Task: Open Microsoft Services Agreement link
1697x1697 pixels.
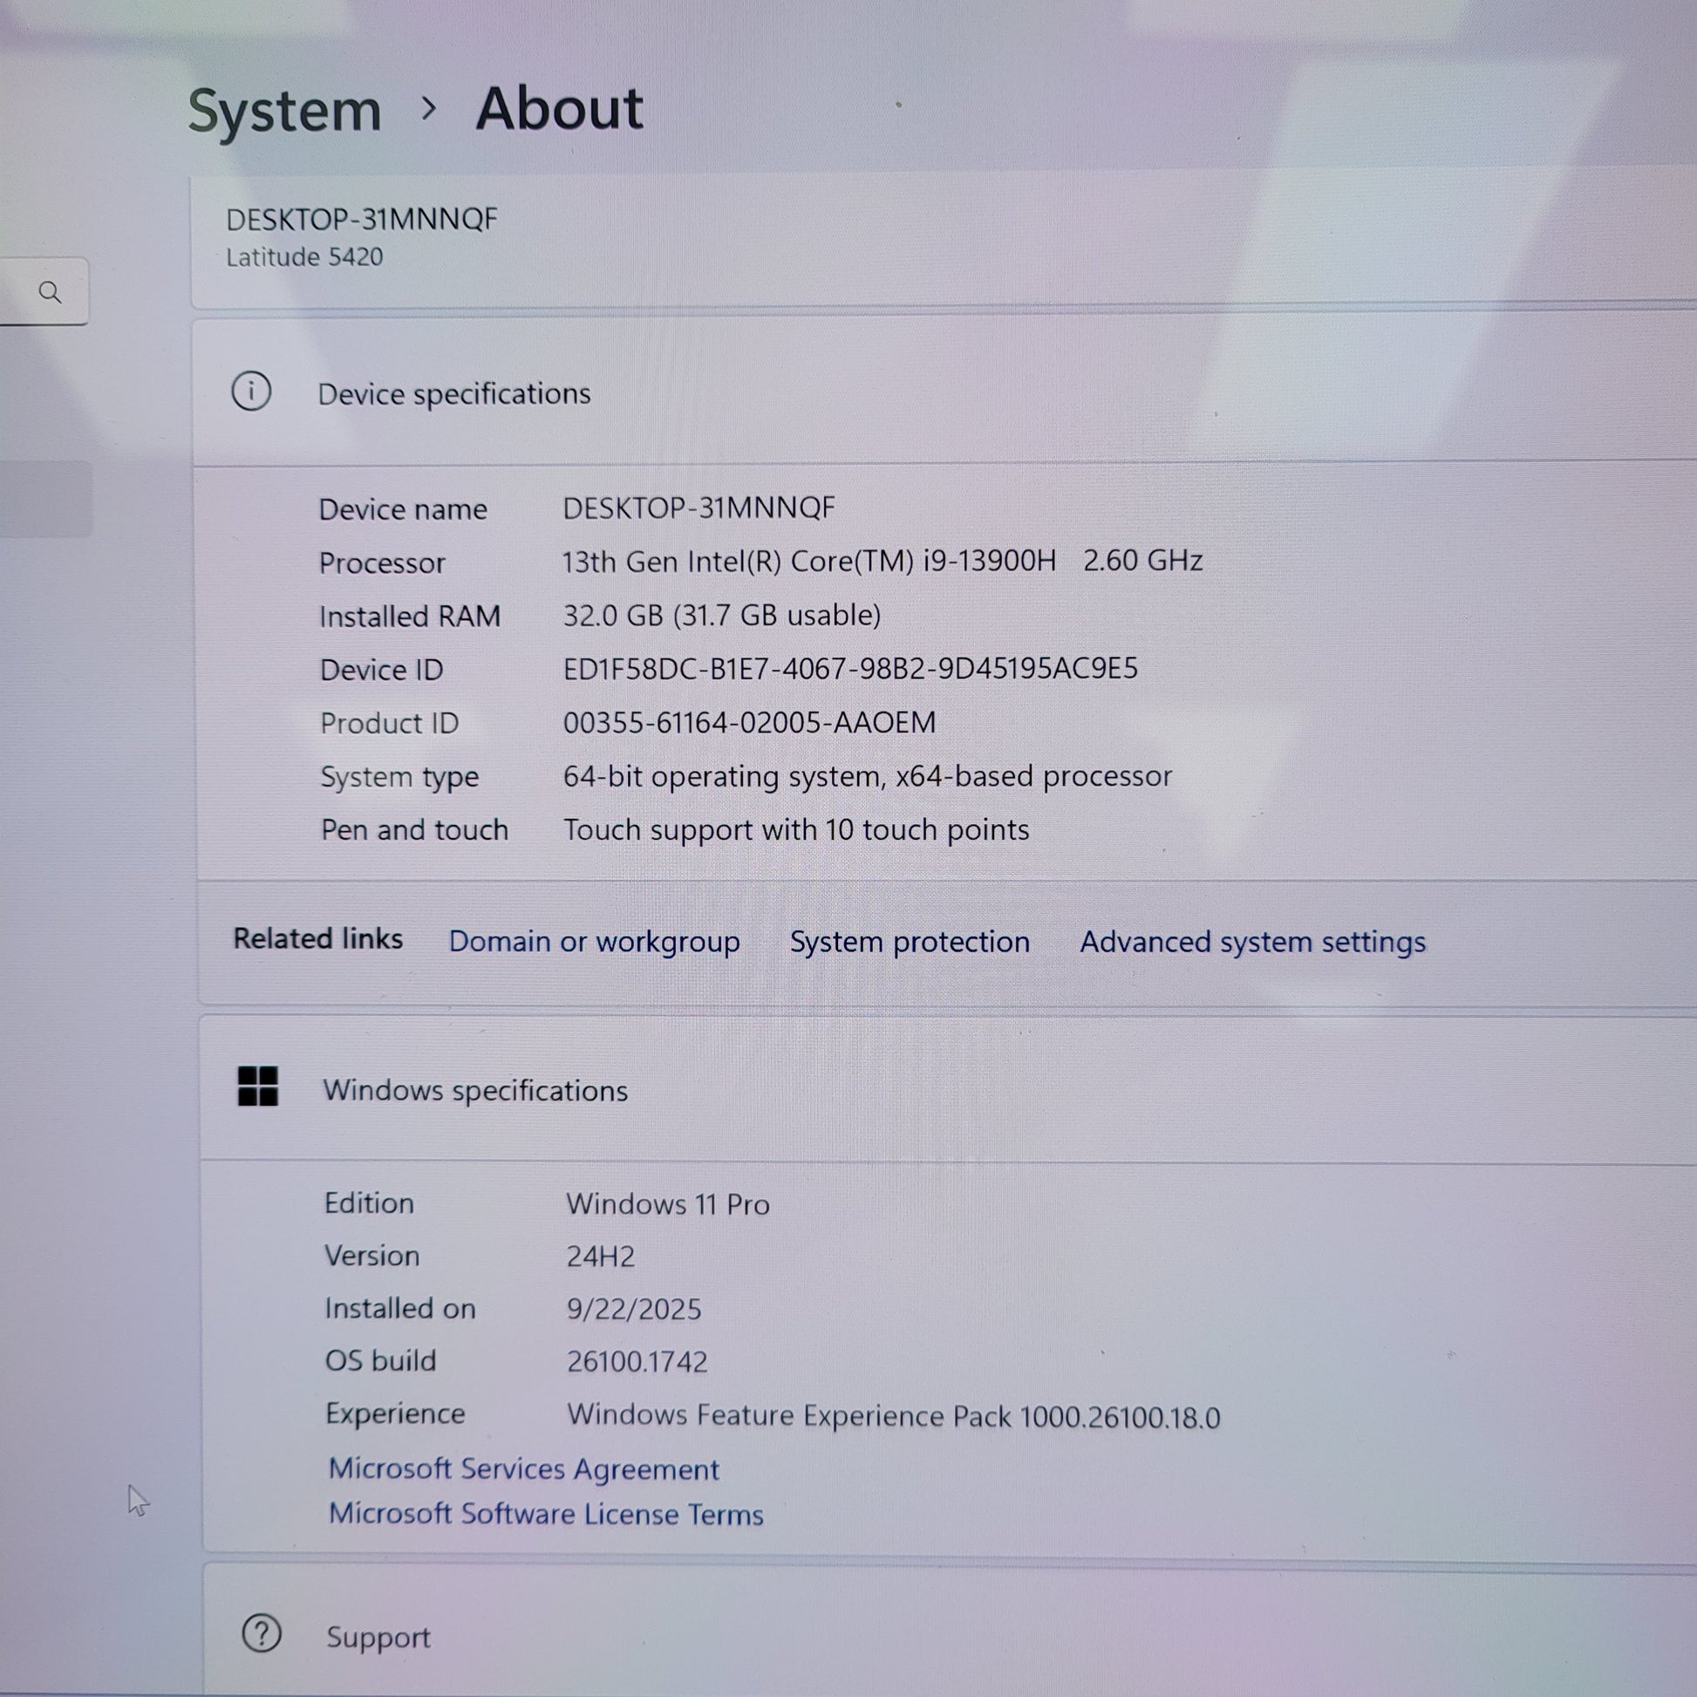Action: 523,1469
